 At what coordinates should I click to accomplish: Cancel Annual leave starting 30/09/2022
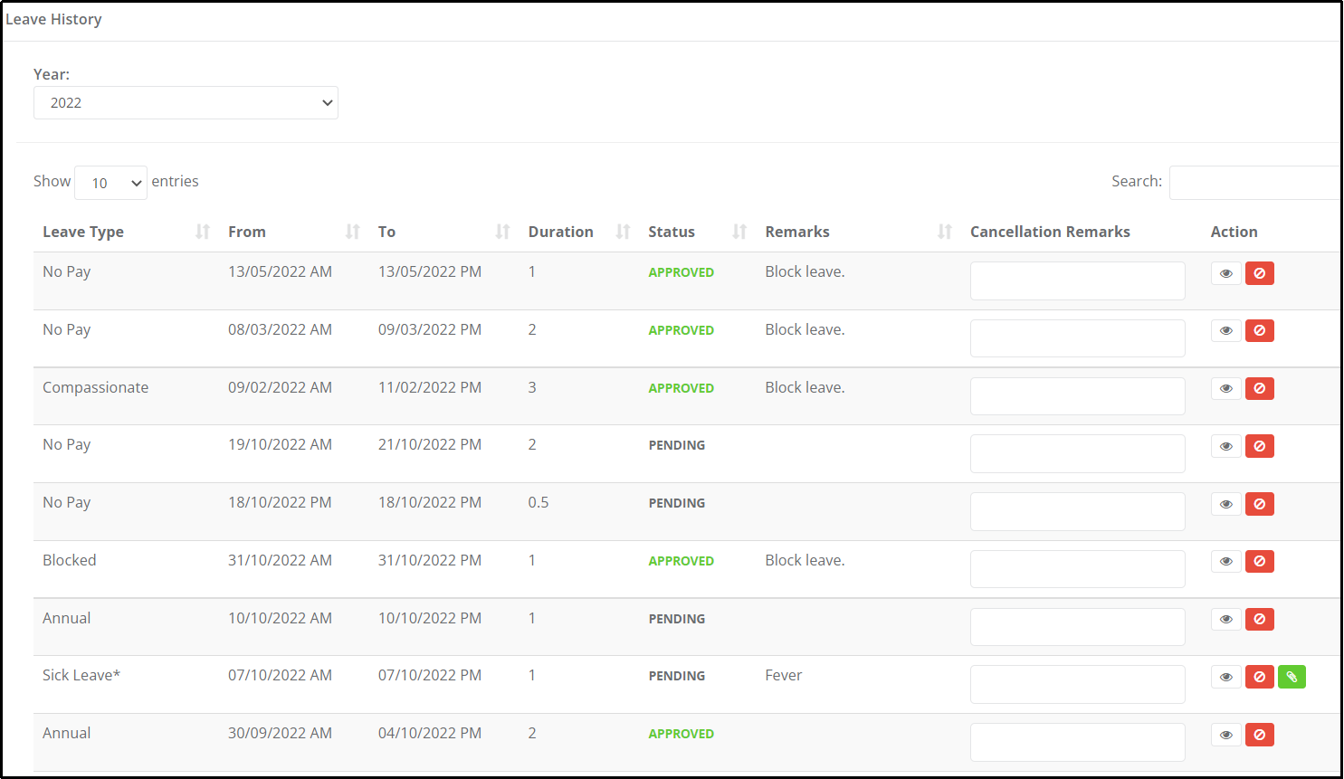click(1259, 735)
